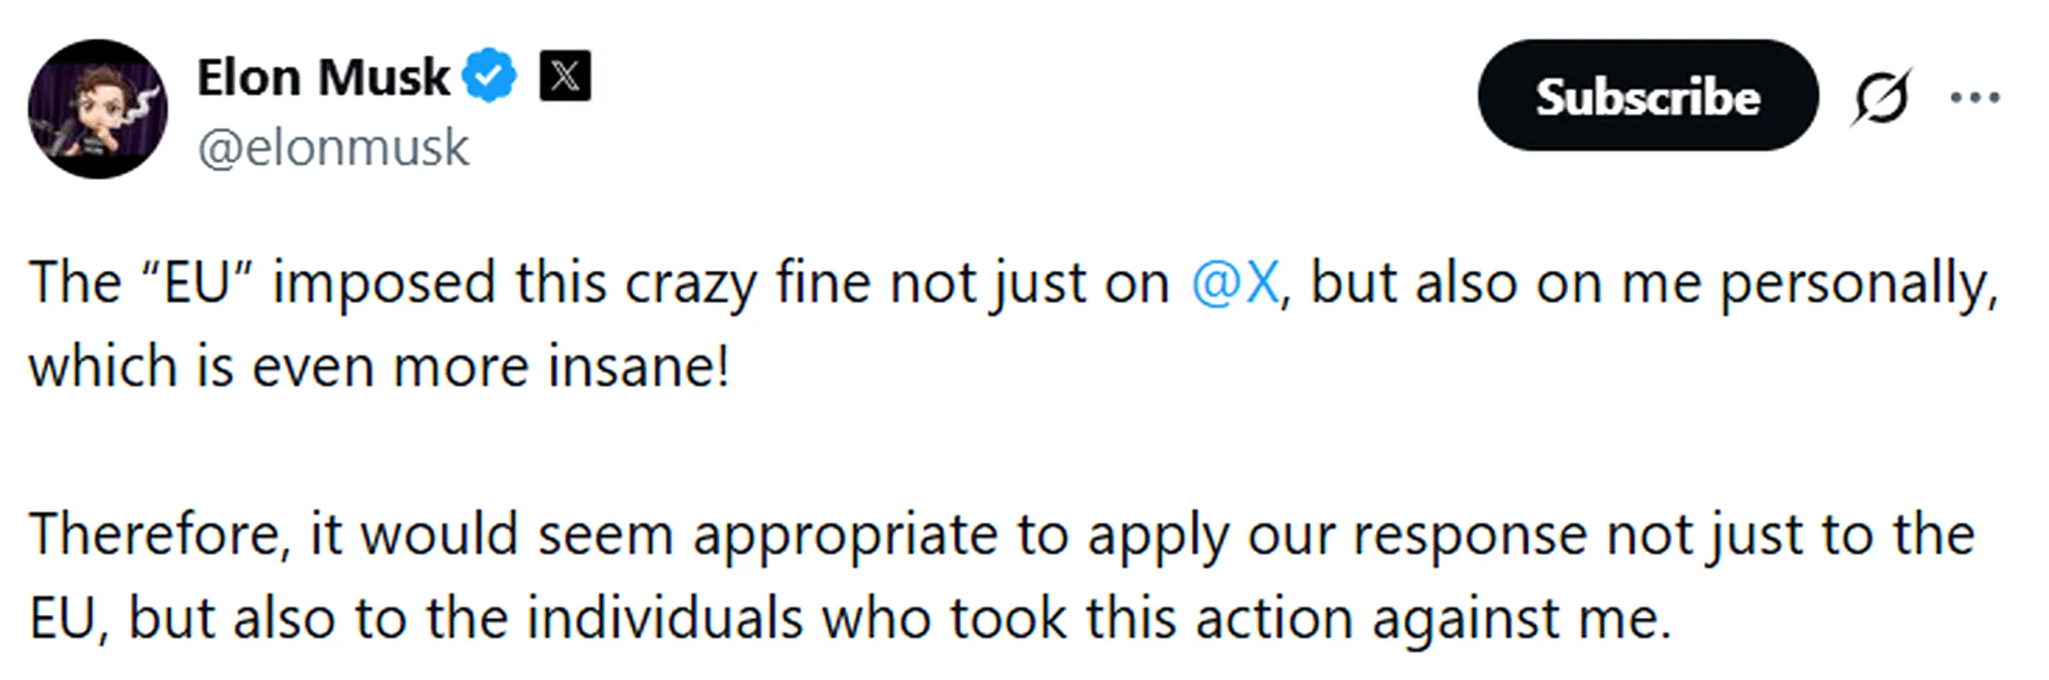Click the blue verified checkmark badge
The width and height of the screenshot is (2049, 680).
click(x=489, y=76)
